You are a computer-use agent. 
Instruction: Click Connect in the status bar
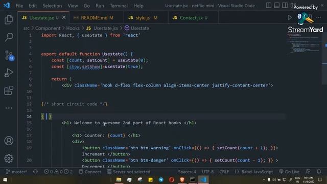coord(90,172)
